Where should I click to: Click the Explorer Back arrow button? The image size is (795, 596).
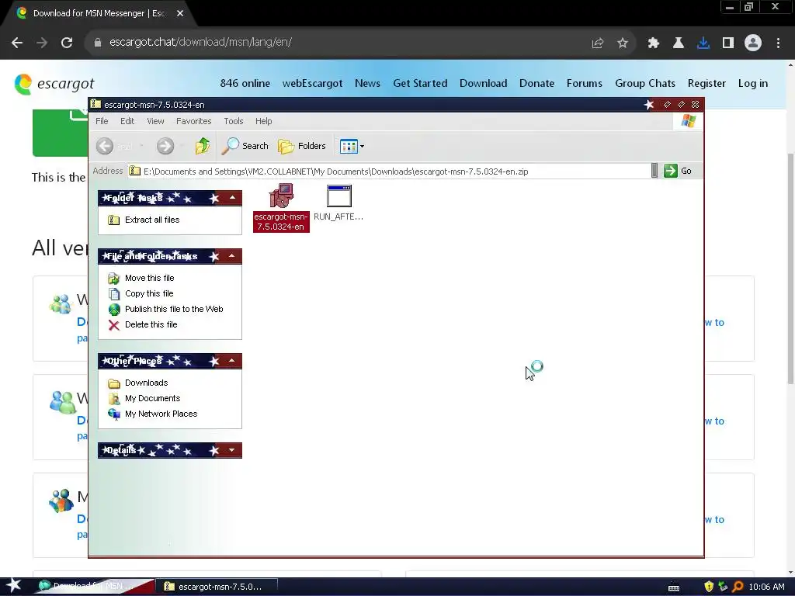pos(105,146)
